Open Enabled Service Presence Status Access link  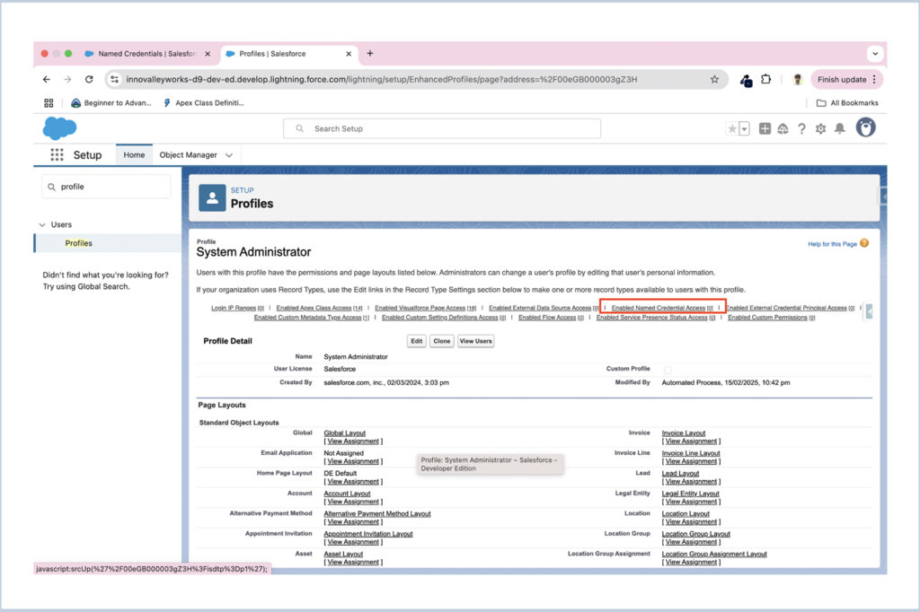655,317
